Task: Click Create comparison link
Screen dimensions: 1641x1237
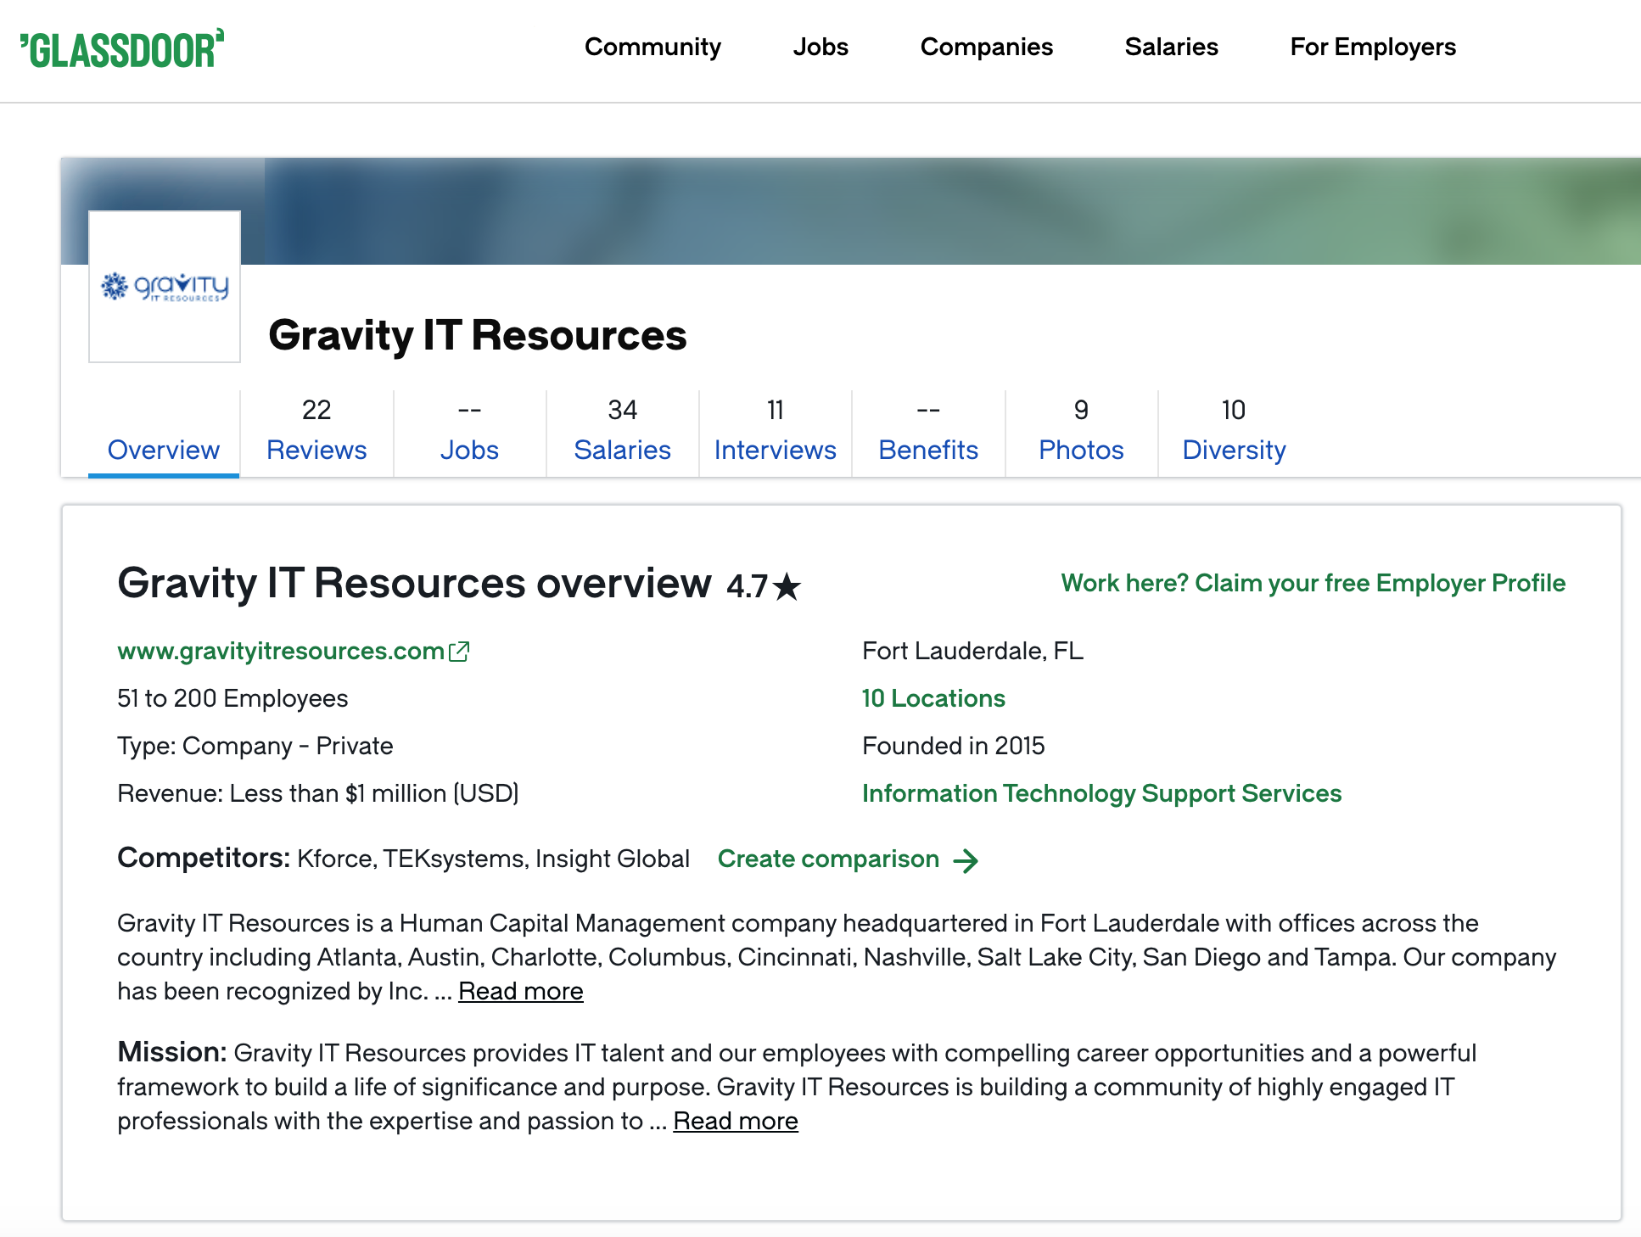Action: point(828,859)
